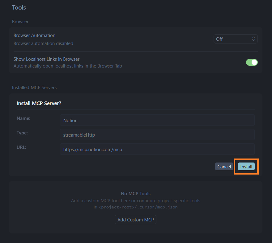Click the Show Localhost Links in Browser label
Screen dimensions: 272x243
[x=46, y=59]
